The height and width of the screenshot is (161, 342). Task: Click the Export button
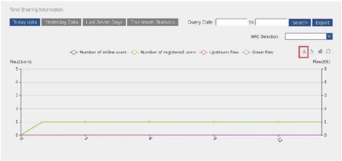pyautogui.click(x=322, y=23)
